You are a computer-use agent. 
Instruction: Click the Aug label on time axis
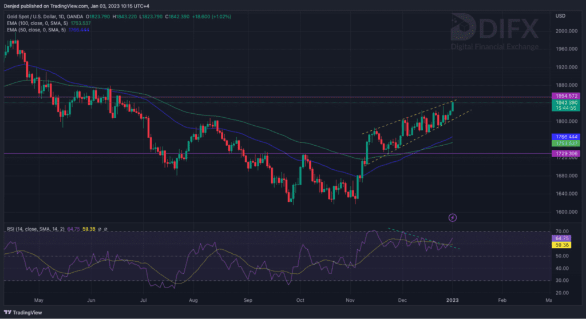coord(193,299)
